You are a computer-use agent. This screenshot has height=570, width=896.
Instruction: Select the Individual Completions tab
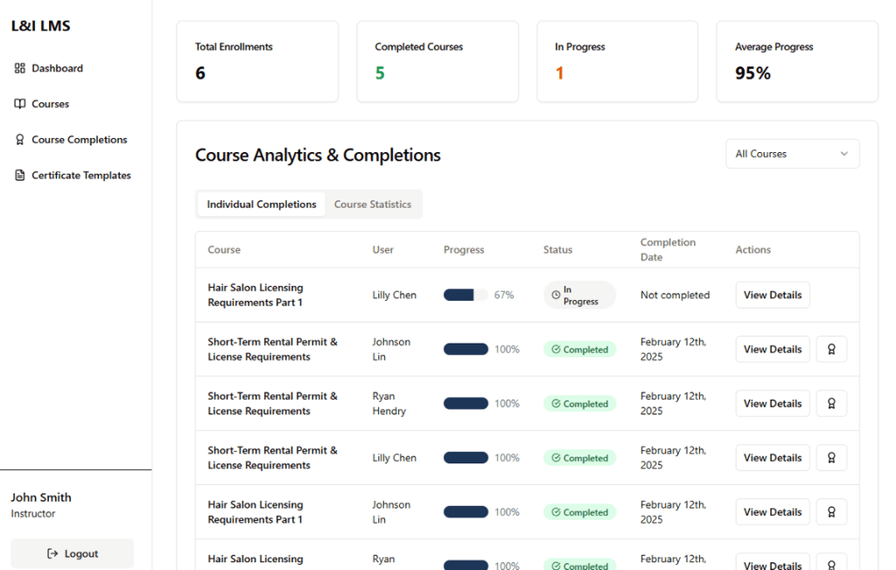tap(260, 204)
